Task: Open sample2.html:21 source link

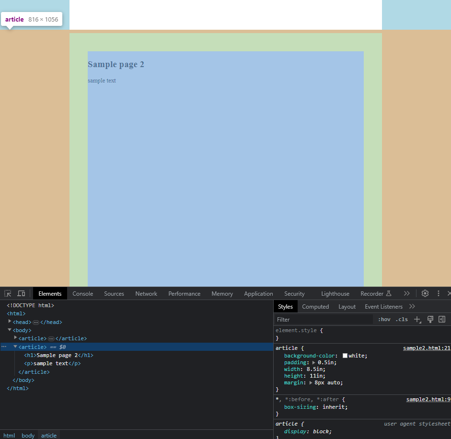Action: 427,348
